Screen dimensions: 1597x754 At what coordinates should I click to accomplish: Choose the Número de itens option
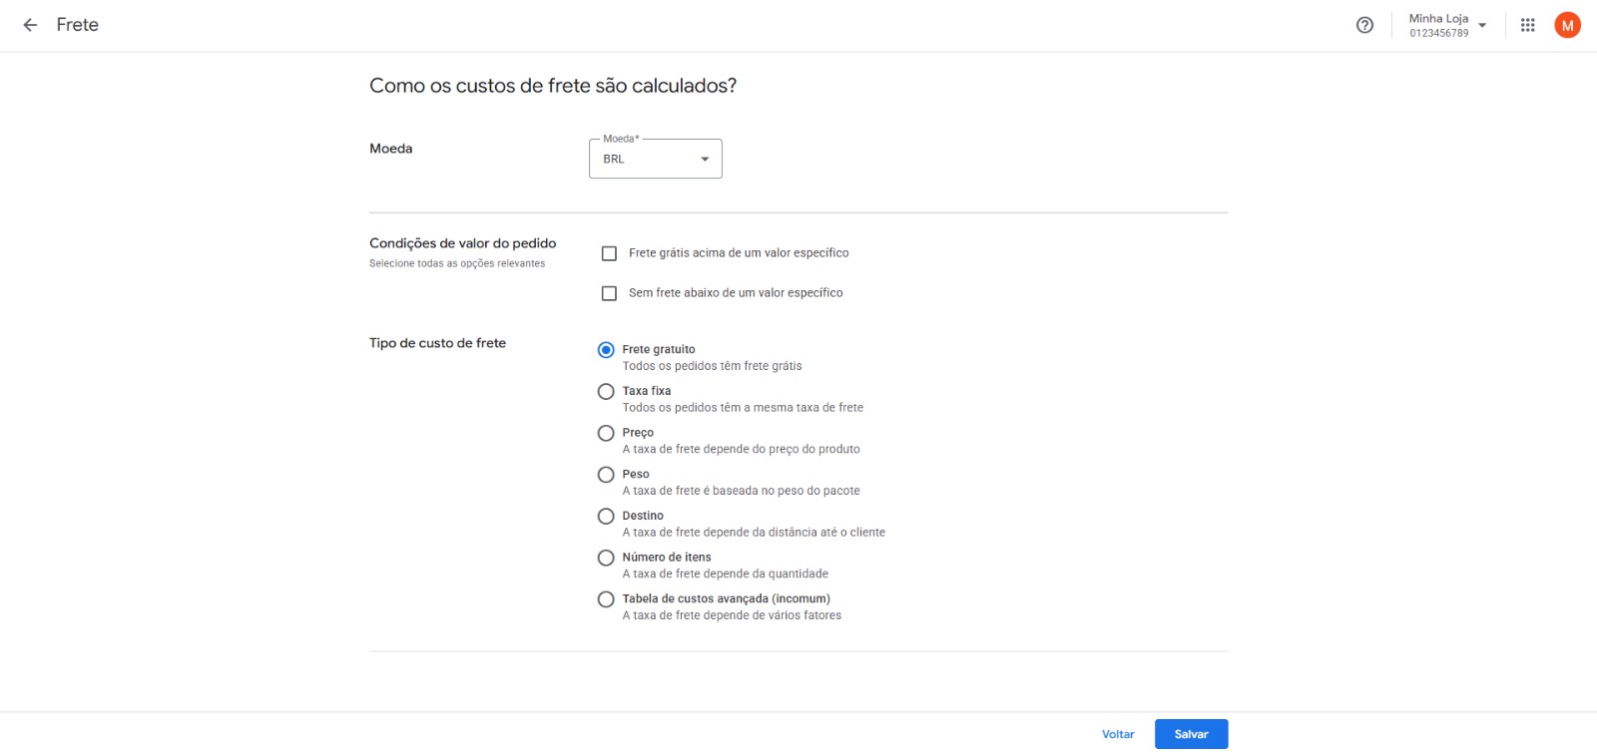tap(606, 558)
